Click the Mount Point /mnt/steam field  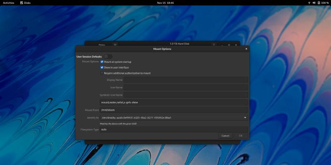point(174,110)
